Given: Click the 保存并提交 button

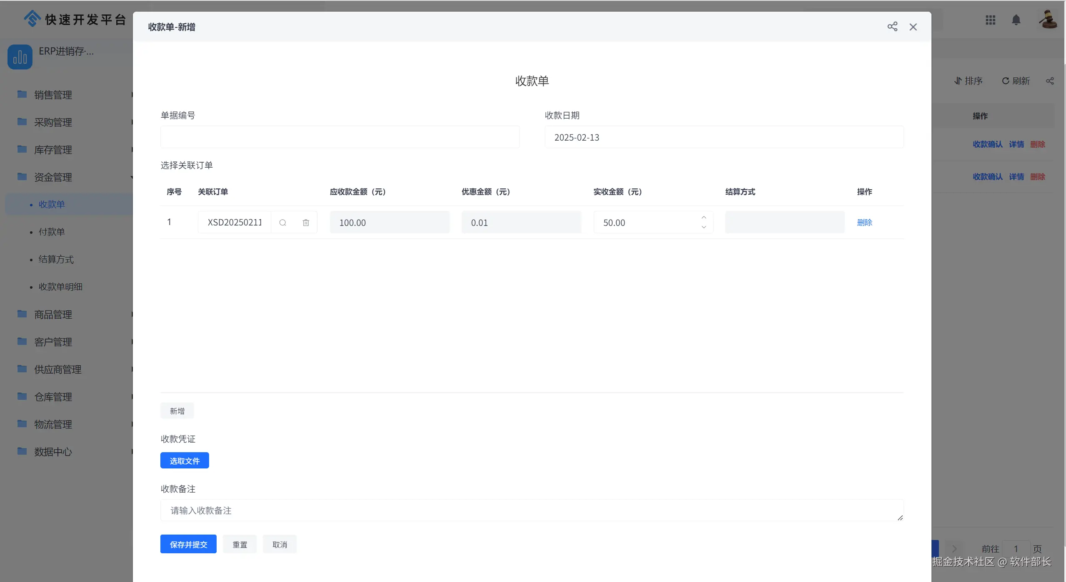Looking at the screenshot, I should 188,544.
